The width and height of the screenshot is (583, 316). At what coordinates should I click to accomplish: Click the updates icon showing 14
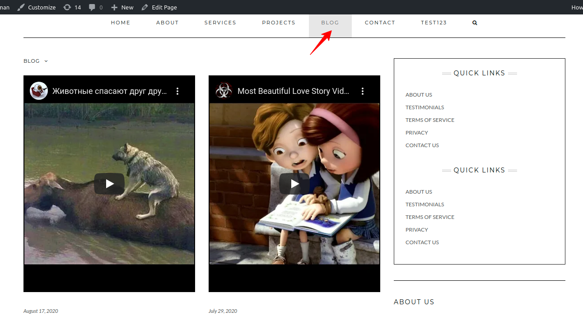pos(67,7)
